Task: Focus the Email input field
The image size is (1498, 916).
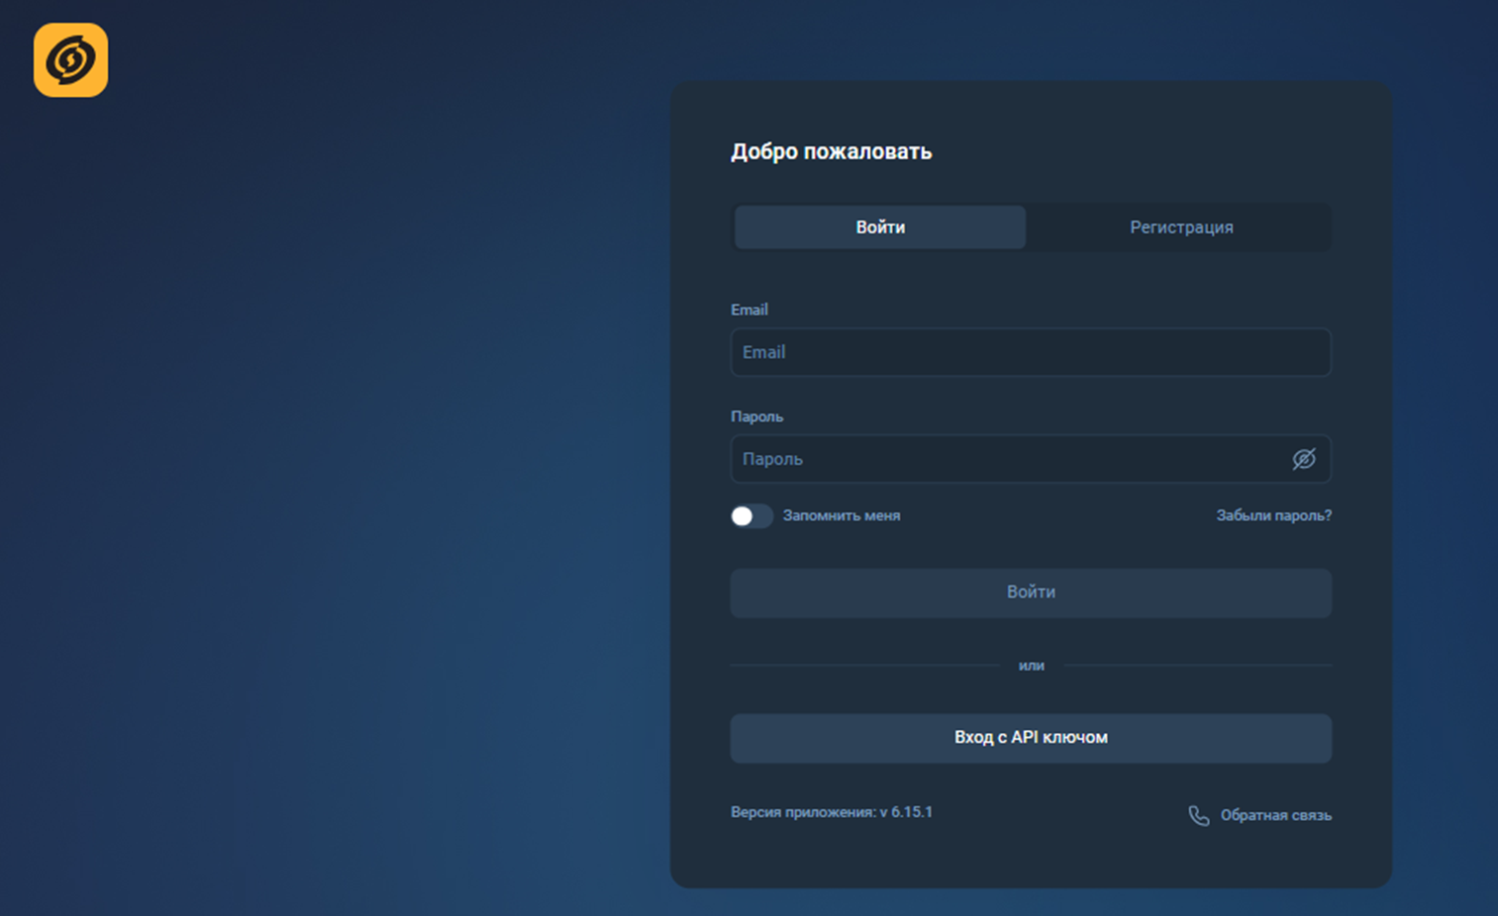Action: (1030, 352)
